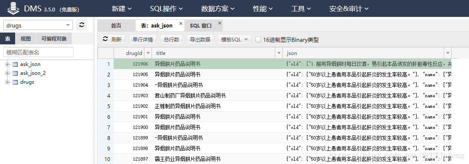Screen dimensions: 469x164
Task: Select row number 10 header
Action: point(106,159)
